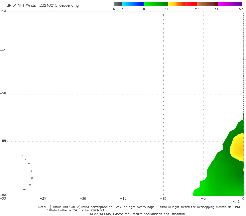
Task: Click the longitude axis label '-25'
Action: coord(43,198)
